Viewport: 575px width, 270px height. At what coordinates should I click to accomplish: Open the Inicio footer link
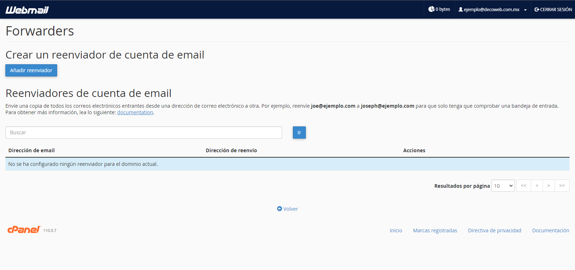[396, 231]
